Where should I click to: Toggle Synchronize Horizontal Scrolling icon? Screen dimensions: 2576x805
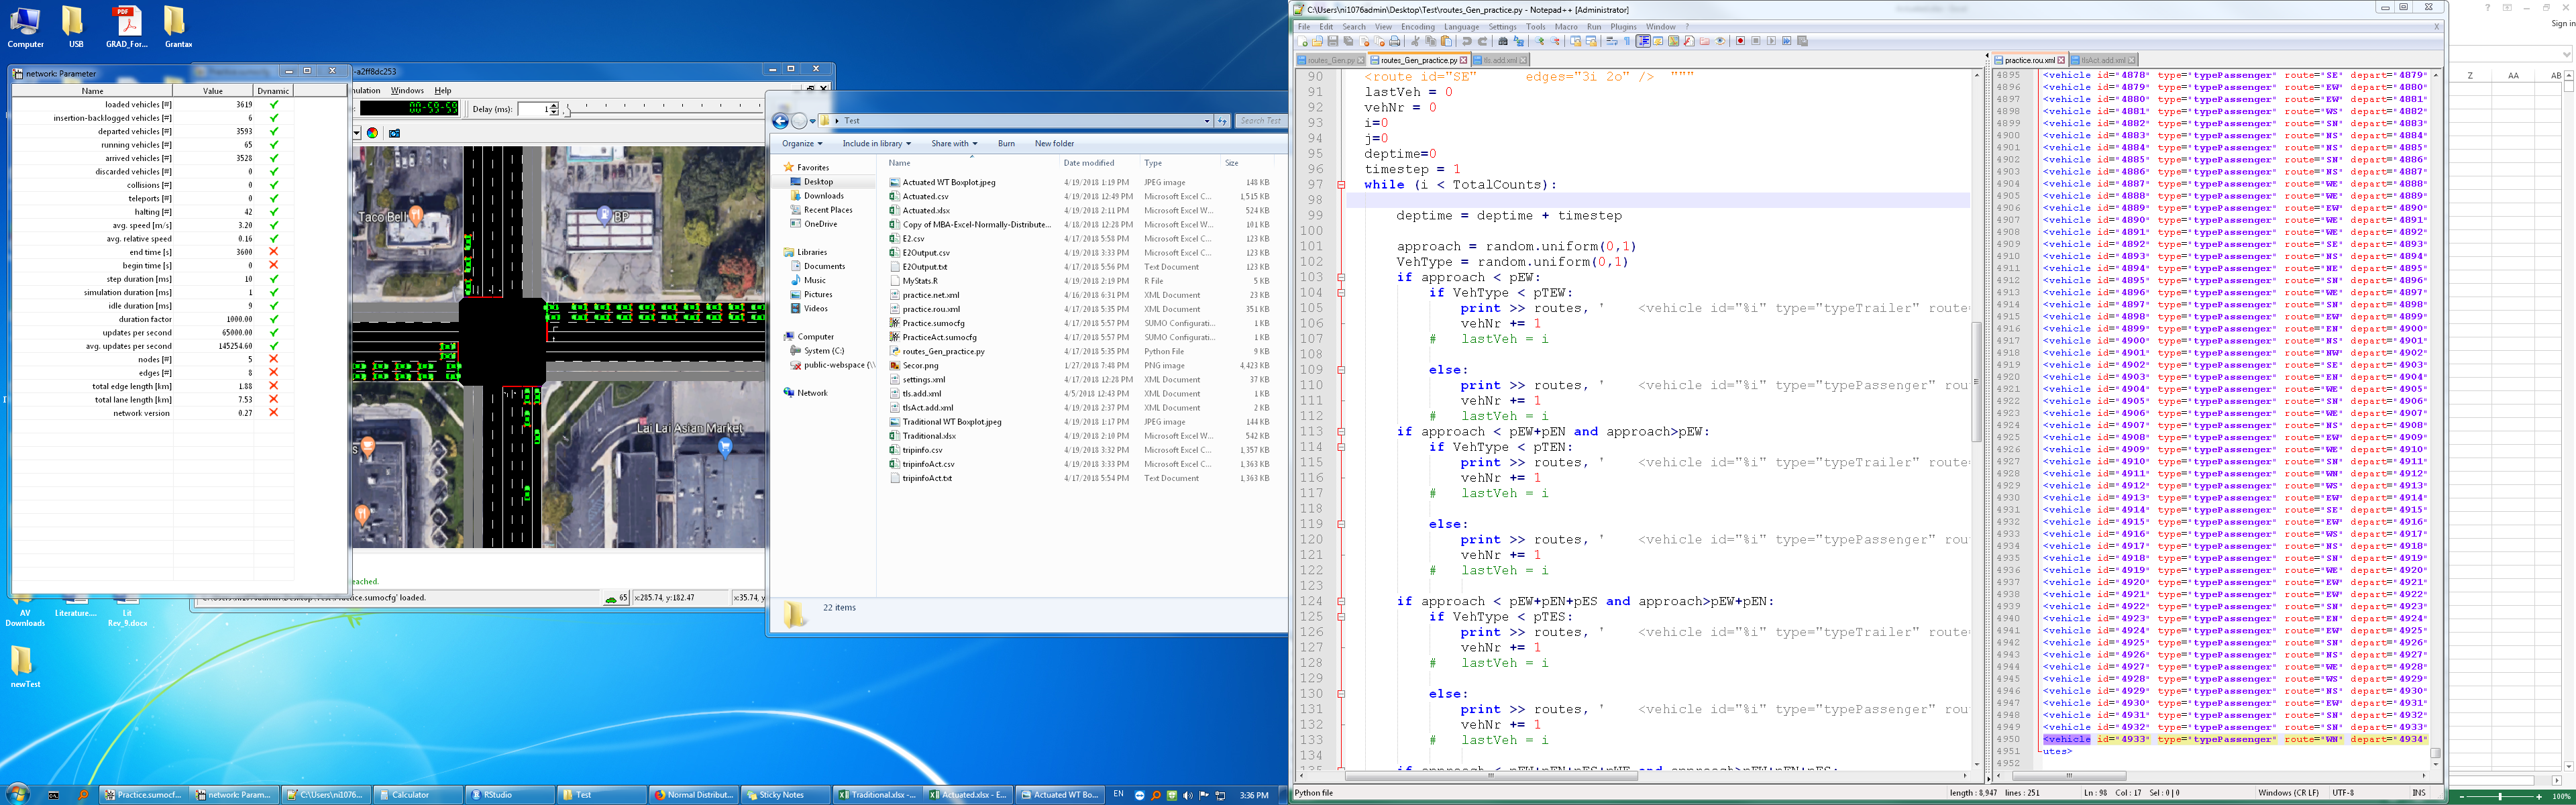click(1592, 41)
